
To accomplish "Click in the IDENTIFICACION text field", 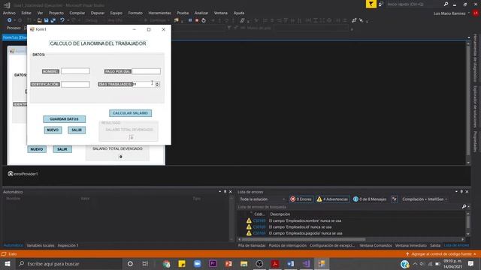I will (x=75, y=84).
